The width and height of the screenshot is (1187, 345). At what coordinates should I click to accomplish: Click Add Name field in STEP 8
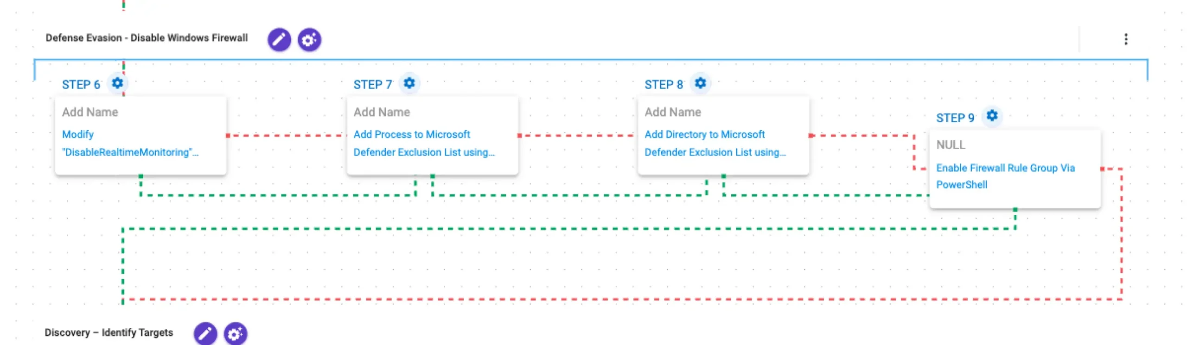point(672,112)
